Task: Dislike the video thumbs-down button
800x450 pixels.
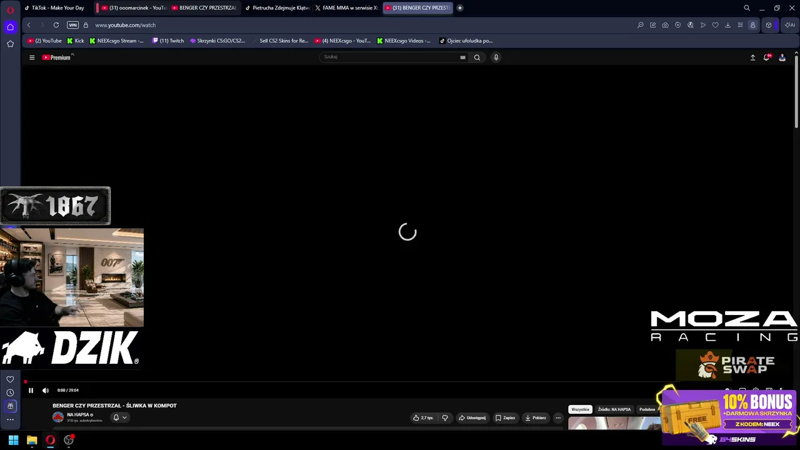Action: coord(445,417)
